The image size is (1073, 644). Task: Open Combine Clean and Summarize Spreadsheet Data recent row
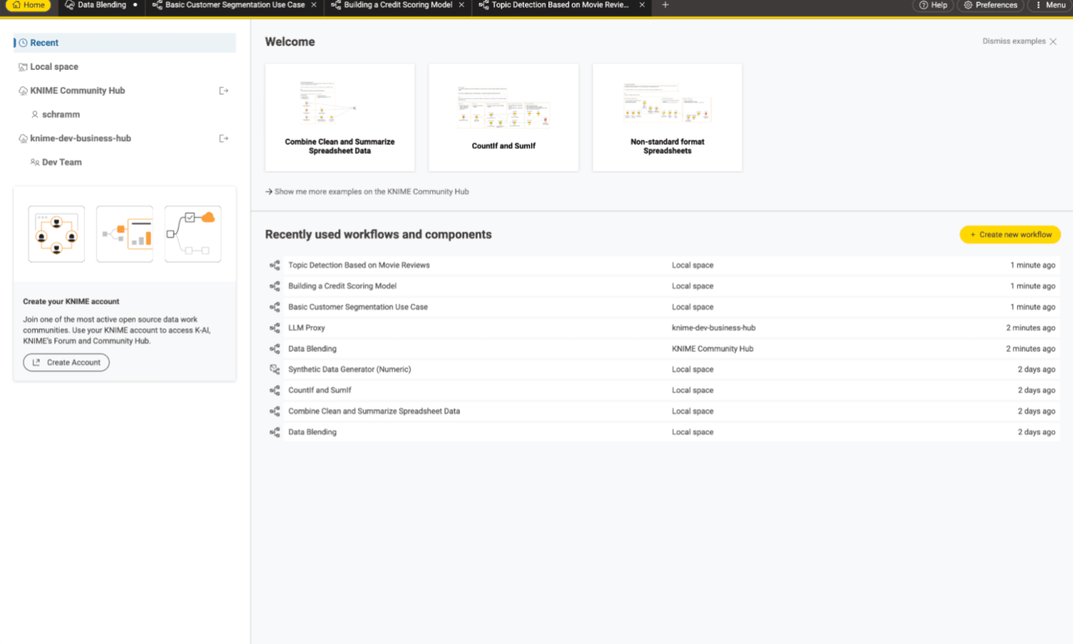[374, 411]
